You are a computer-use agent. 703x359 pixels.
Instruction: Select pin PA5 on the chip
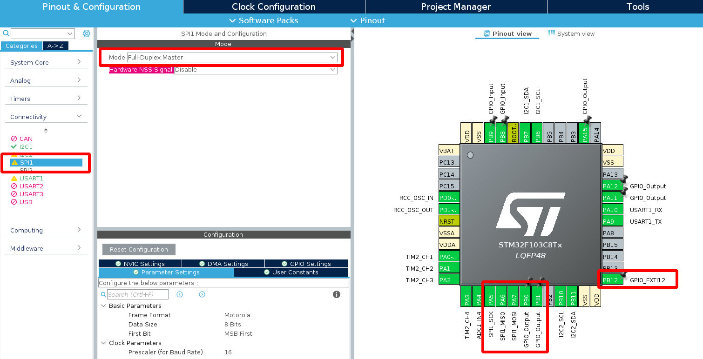coord(491,296)
